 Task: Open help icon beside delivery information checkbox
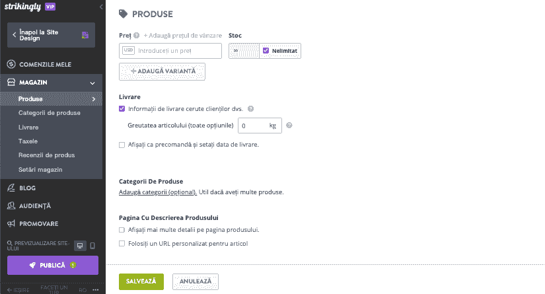[x=250, y=109]
